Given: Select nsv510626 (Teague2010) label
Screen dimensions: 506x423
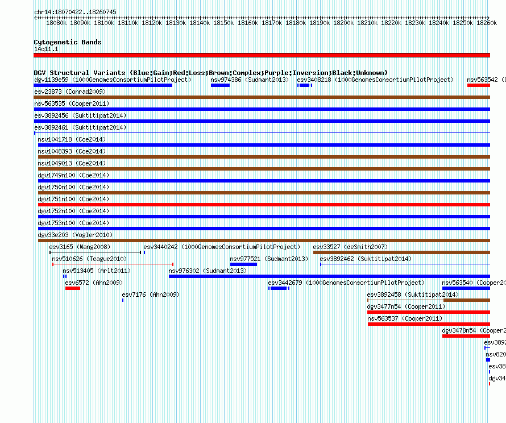Looking at the screenshot, I should pyautogui.click(x=89, y=259).
